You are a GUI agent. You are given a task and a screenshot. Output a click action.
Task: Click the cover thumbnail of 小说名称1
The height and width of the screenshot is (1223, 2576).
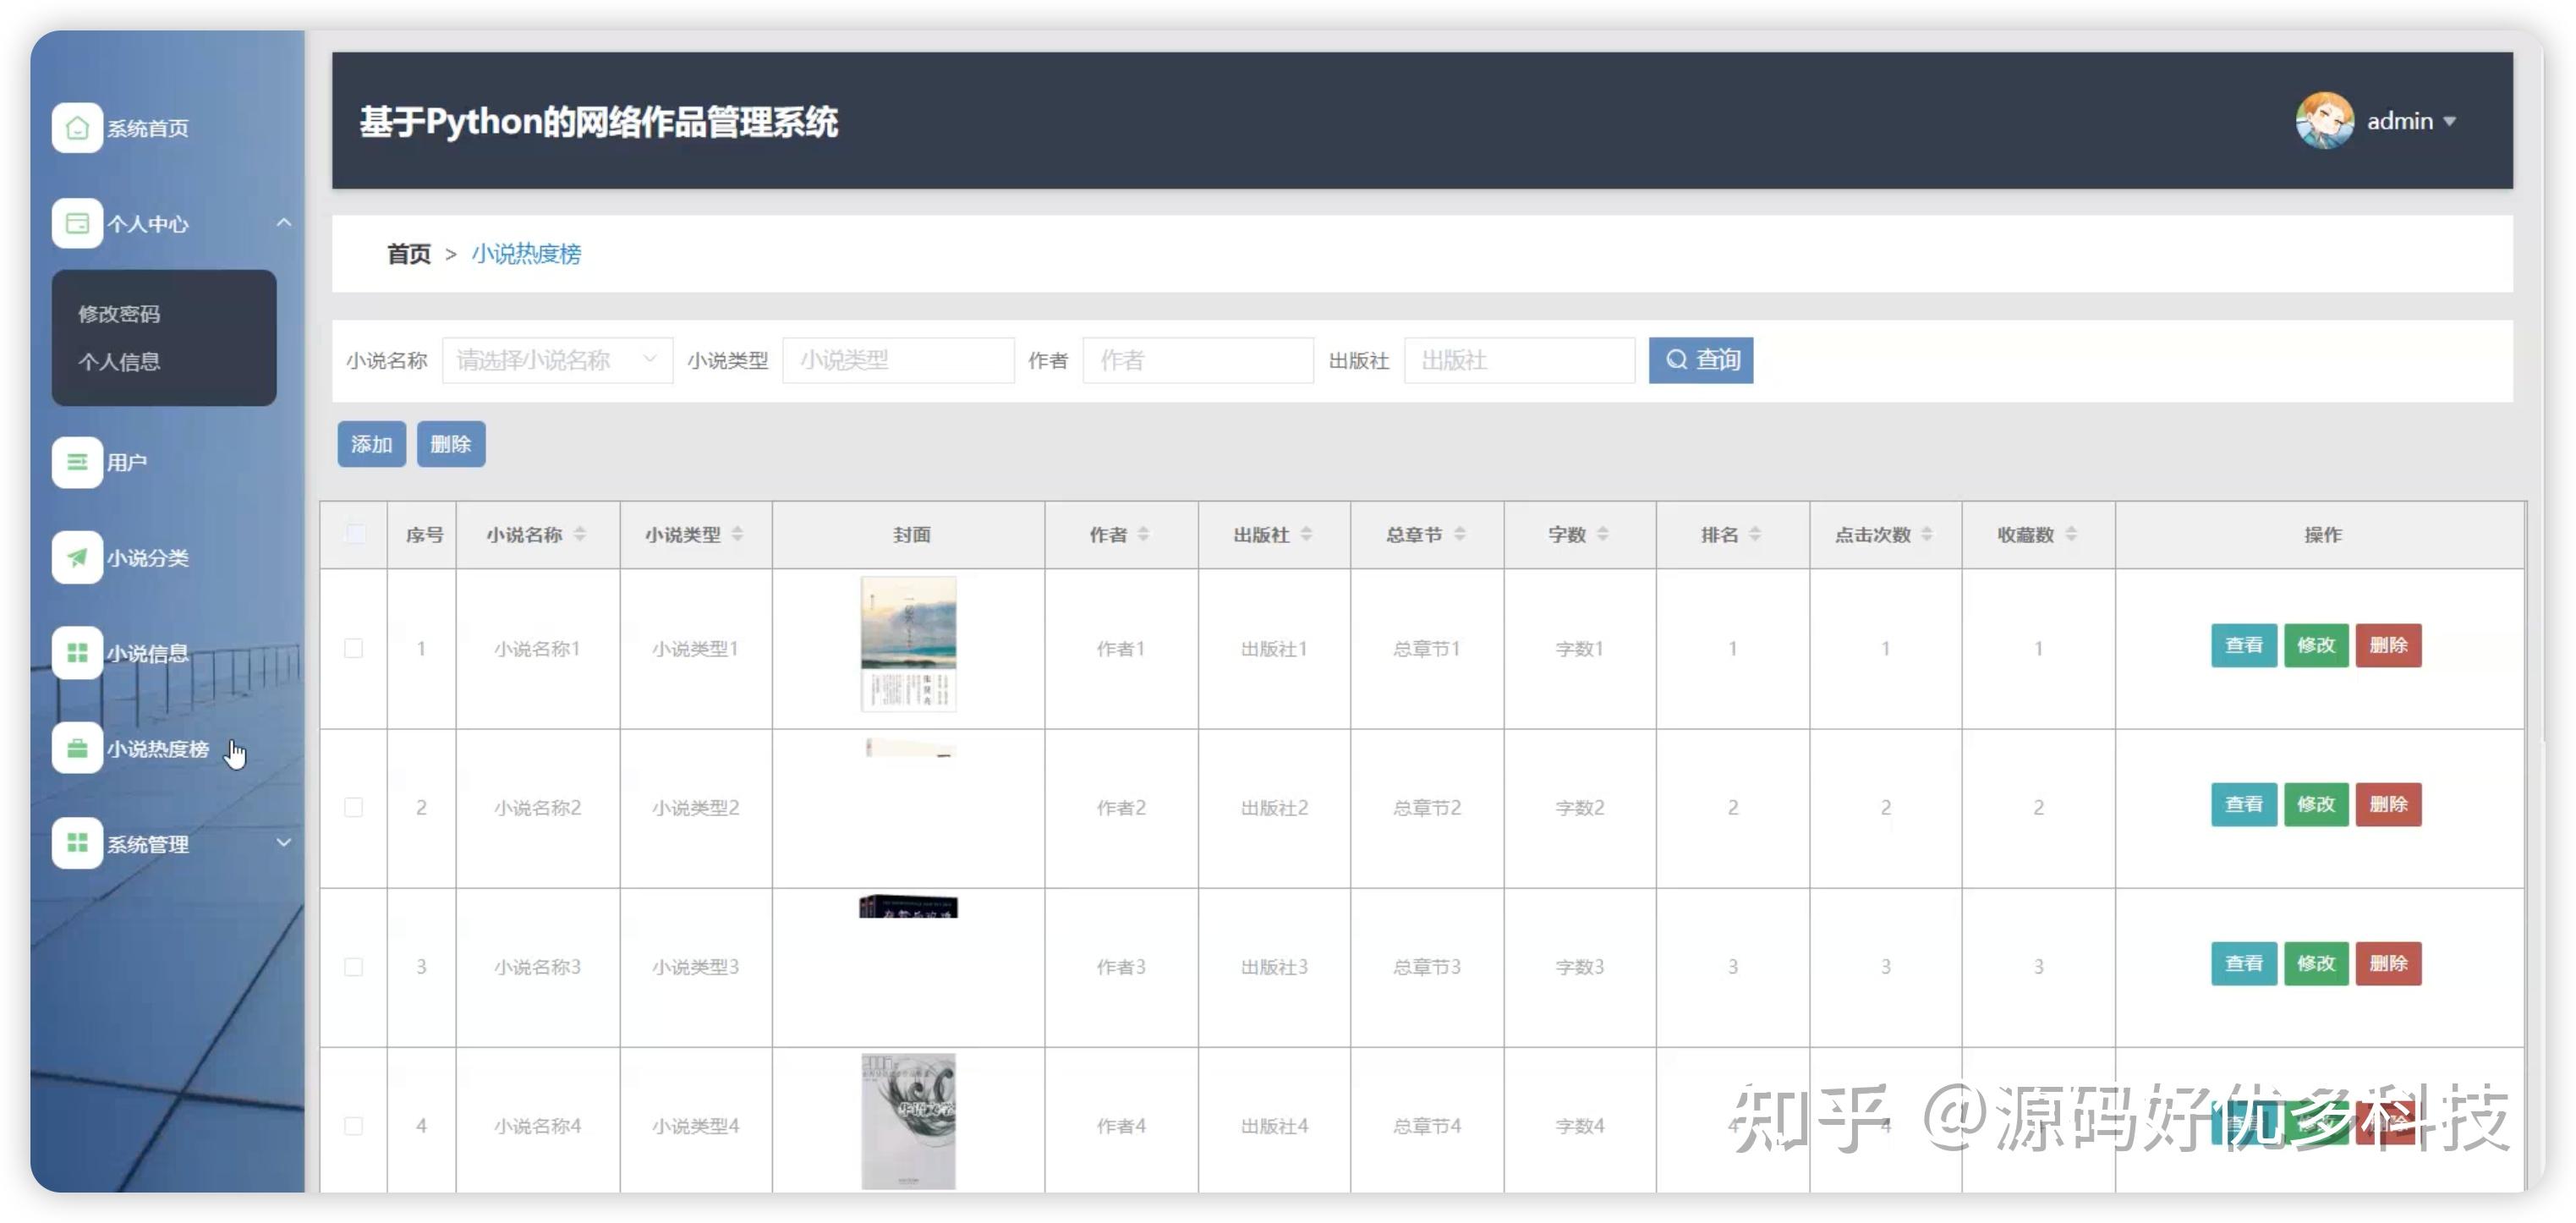(908, 643)
